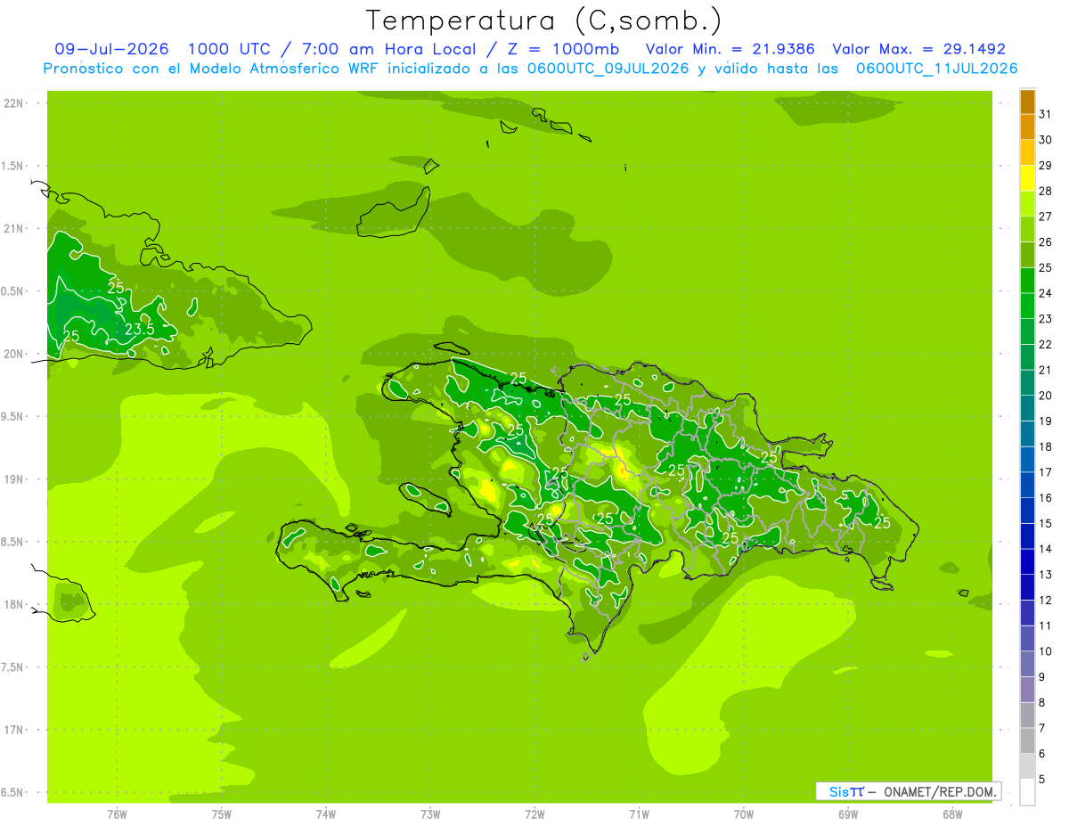The image size is (1069, 826).
Task: Click the "Valor Min. = 21.9386" value
Action: [x=730, y=49]
